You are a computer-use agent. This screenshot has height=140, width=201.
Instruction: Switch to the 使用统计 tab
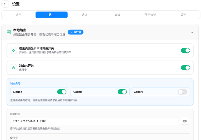click(150, 15)
